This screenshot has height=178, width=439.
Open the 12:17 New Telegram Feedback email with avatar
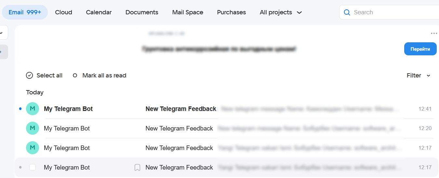pyautogui.click(x=179, y=148)
